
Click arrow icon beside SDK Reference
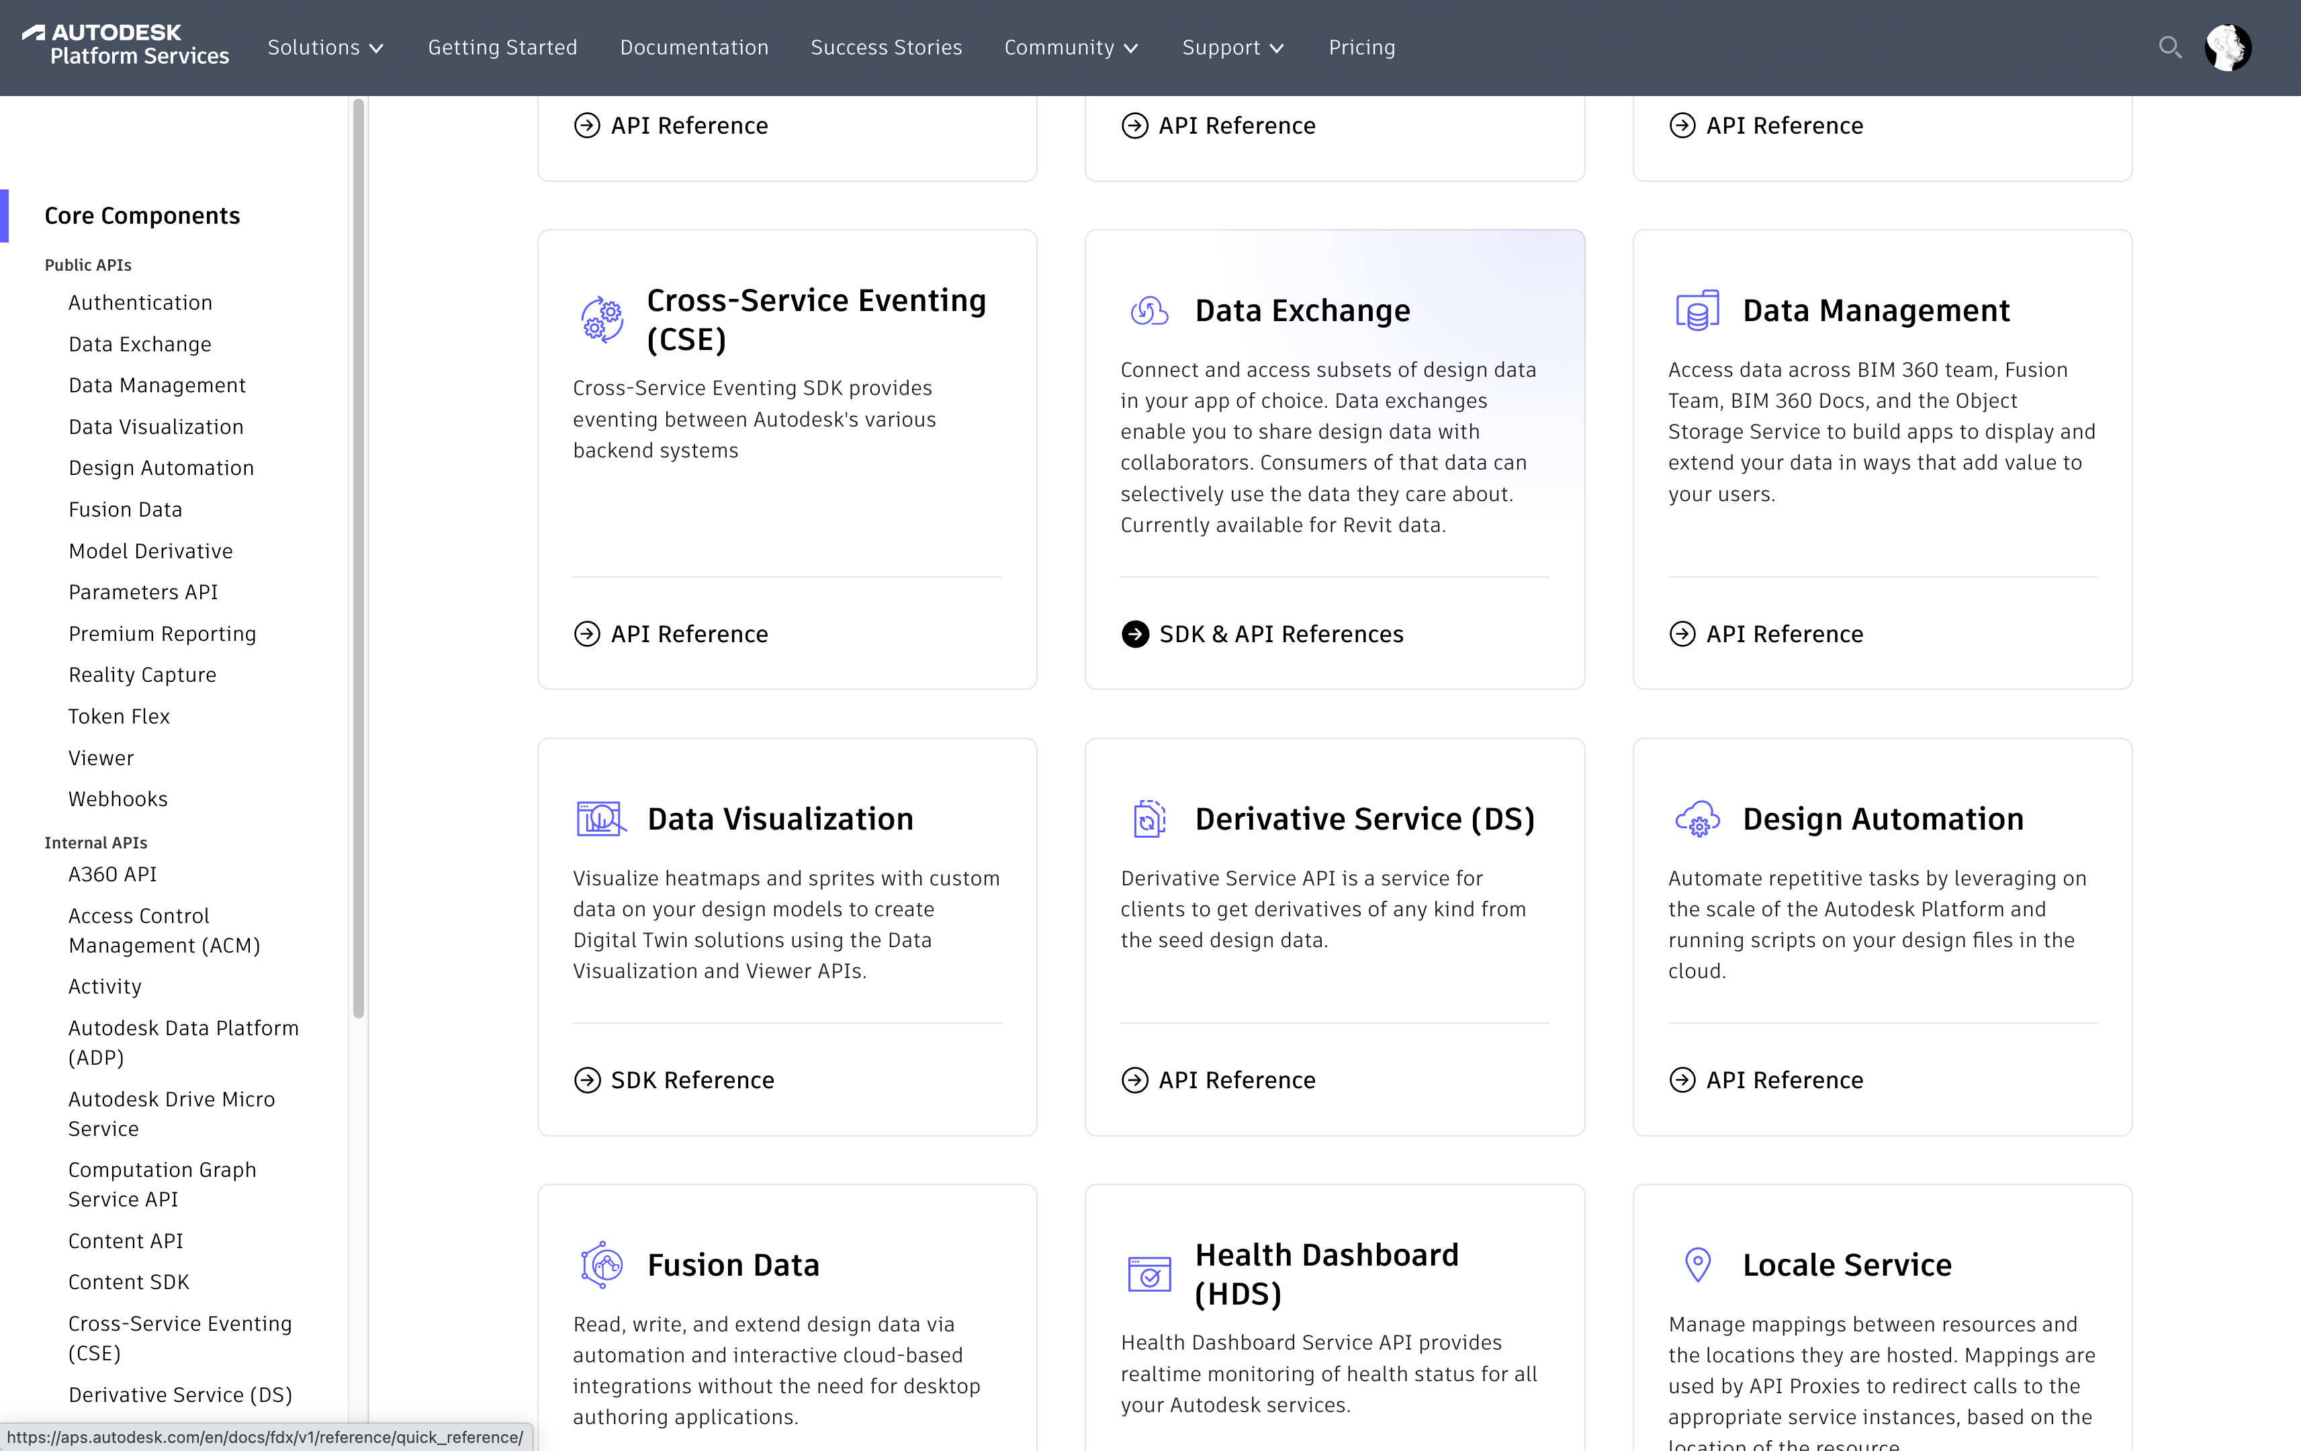click(587, 1080)
